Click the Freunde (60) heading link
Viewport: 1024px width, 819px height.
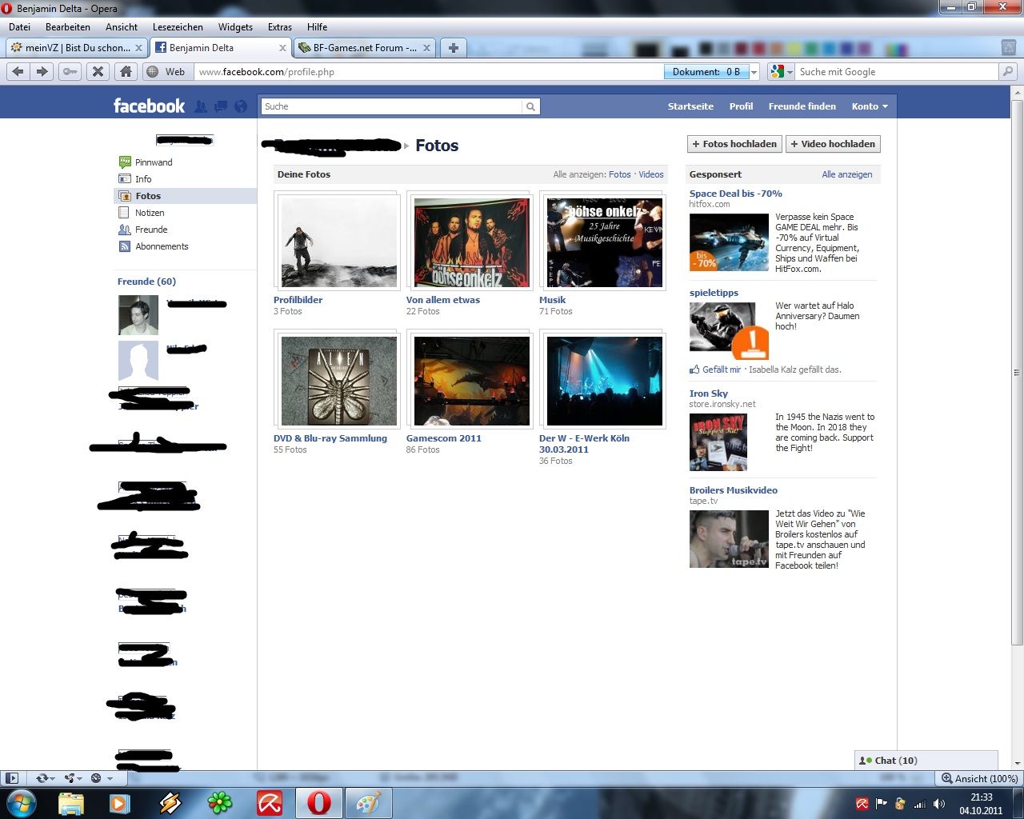coord(146,282)
